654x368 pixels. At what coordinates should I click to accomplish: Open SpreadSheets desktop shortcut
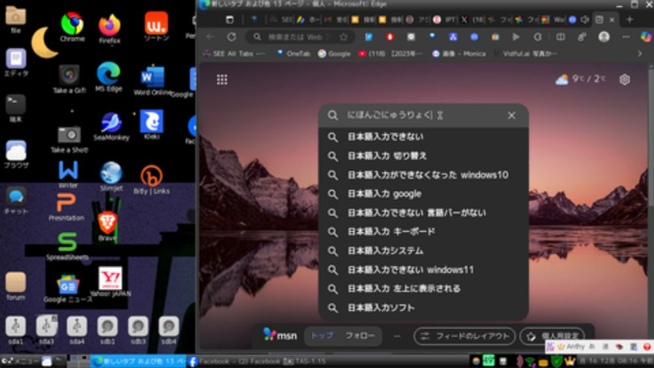click(67, 246)
